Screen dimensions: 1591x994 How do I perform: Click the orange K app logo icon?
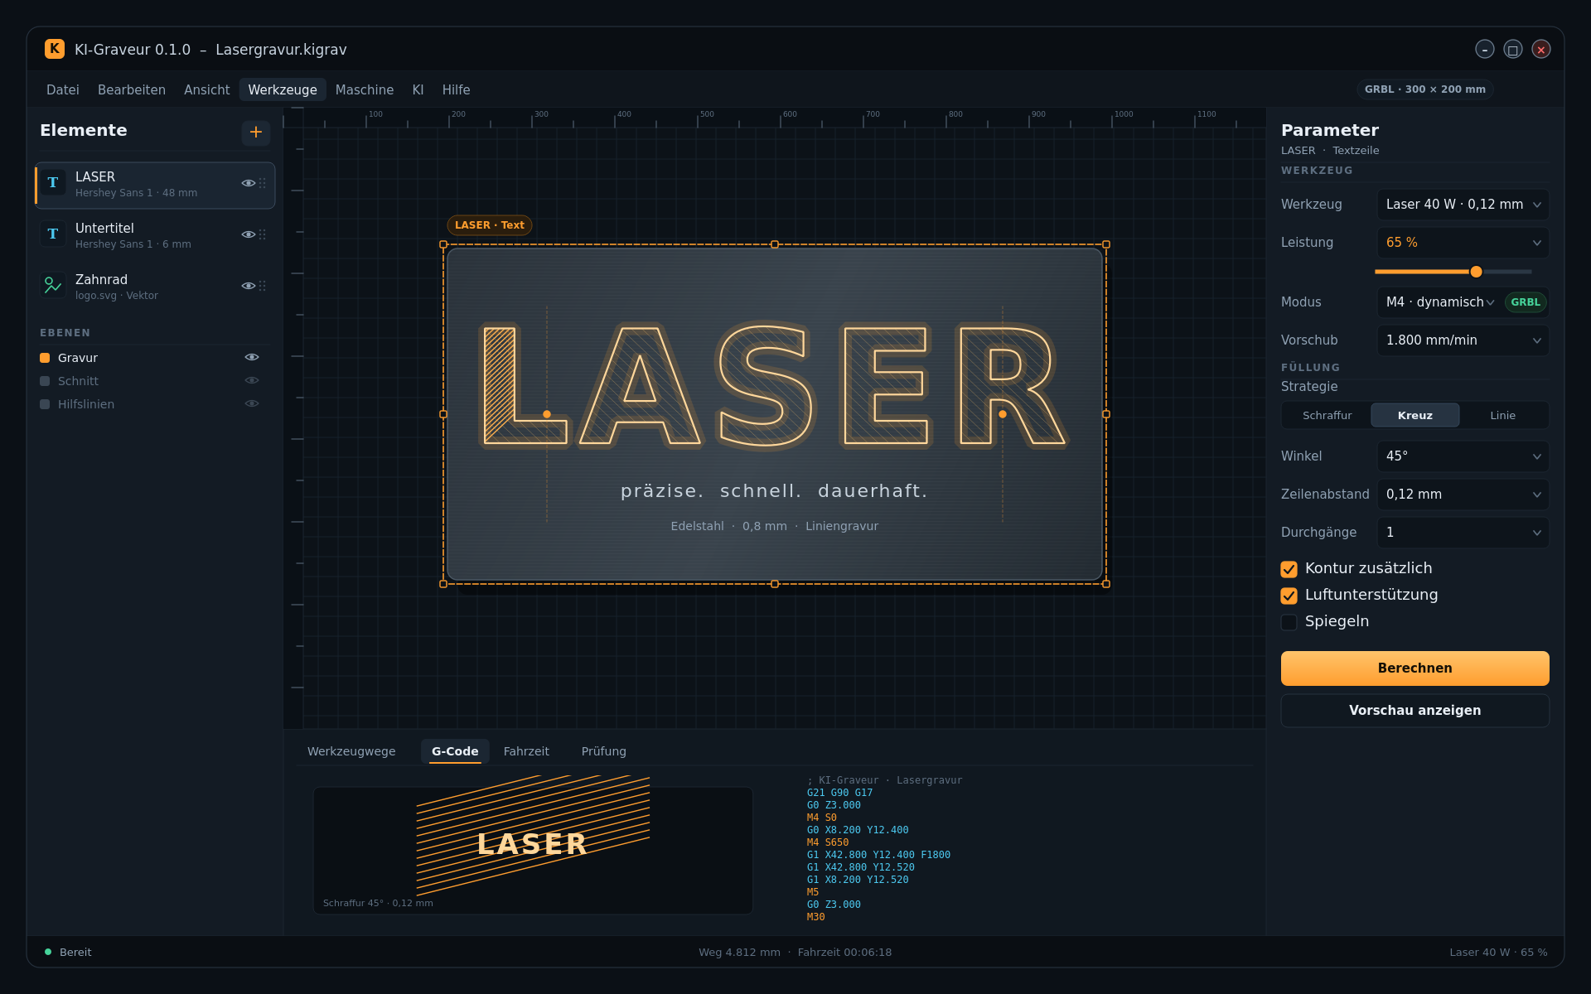click(55, 49)
